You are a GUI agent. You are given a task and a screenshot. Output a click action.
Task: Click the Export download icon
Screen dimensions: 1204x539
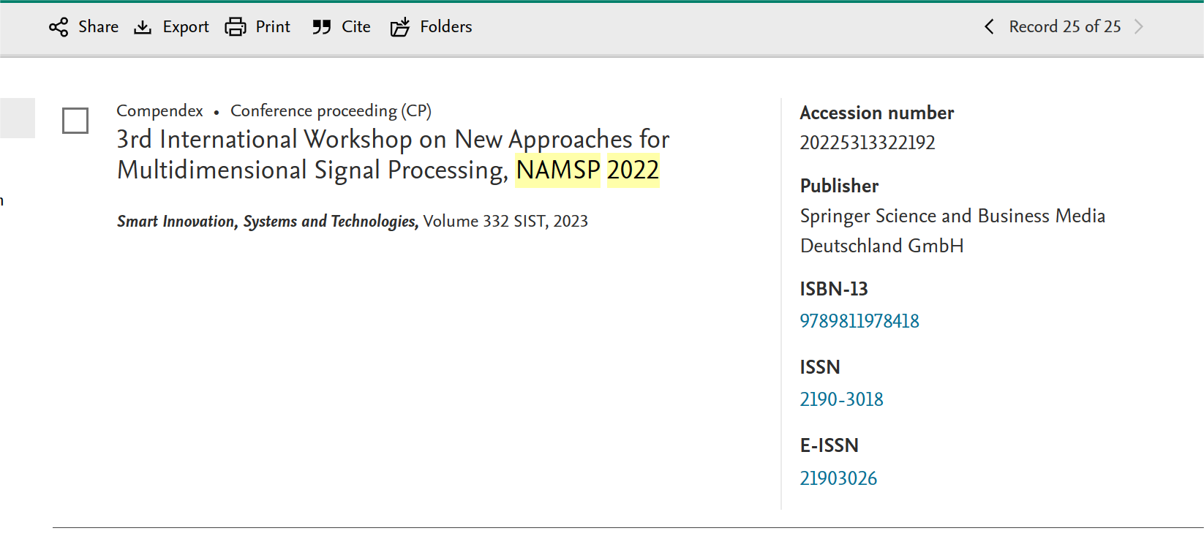[x=143, y=27]
